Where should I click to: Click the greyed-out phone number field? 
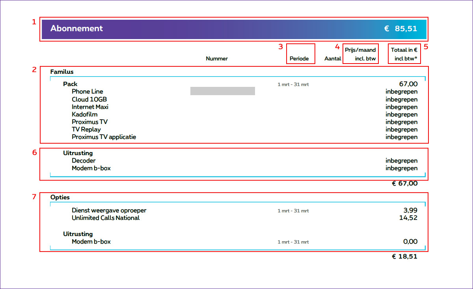222,91
